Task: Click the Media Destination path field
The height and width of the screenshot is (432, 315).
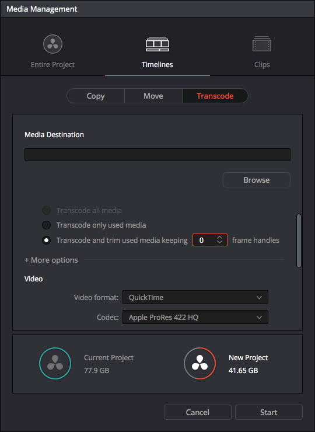Action: pyautogui.click(x=157, y=155)
